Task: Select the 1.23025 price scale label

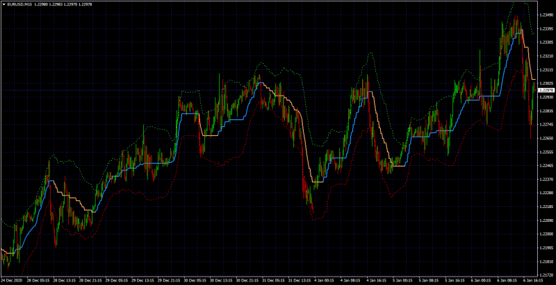Action: point(546,83)
